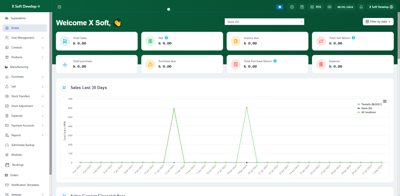Click the info icon next to Net
This screenshot has height=196, width=400.
(x=166, y=38)
